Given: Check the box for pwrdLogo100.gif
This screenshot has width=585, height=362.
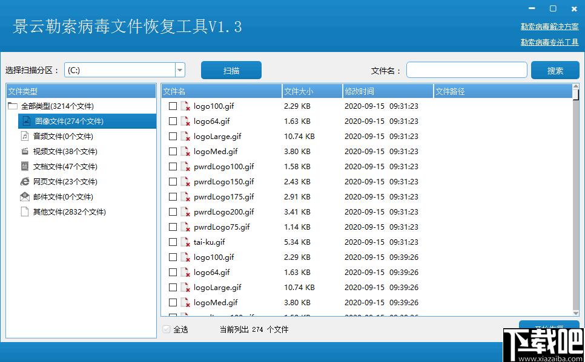Looking at the screenshot, I should (x=173, y=166).
